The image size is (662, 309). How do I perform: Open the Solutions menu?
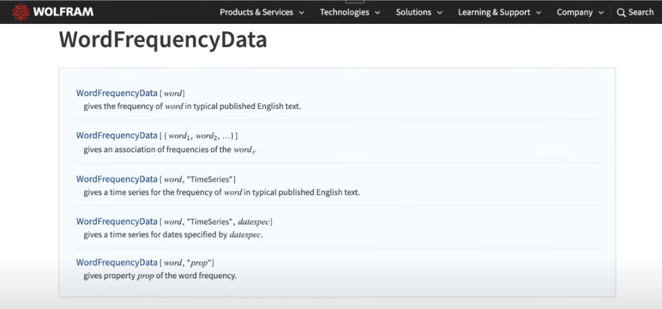414,12
